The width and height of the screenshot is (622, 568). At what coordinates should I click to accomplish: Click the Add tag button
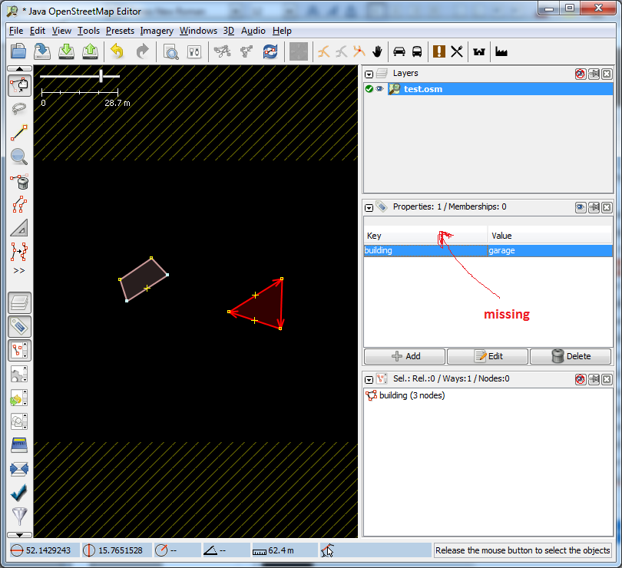(405, 356)
